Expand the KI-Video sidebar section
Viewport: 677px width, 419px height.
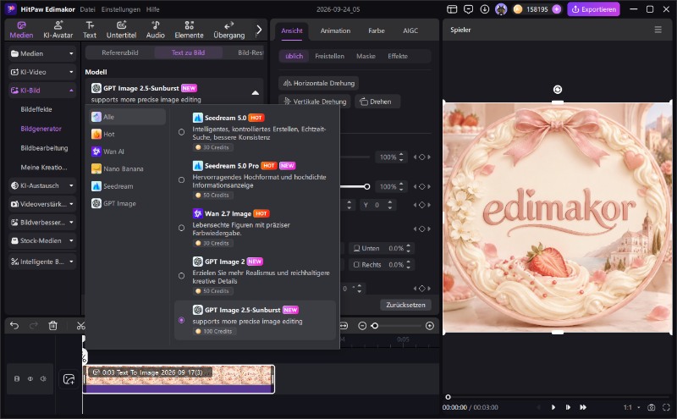tap(71, 72)
